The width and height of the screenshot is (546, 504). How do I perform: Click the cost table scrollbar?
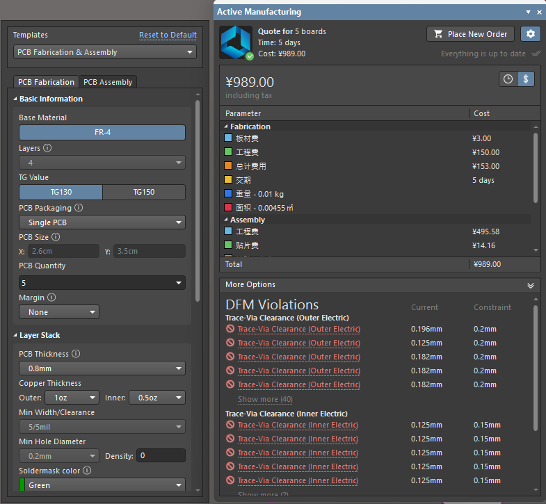pos(536,168)
